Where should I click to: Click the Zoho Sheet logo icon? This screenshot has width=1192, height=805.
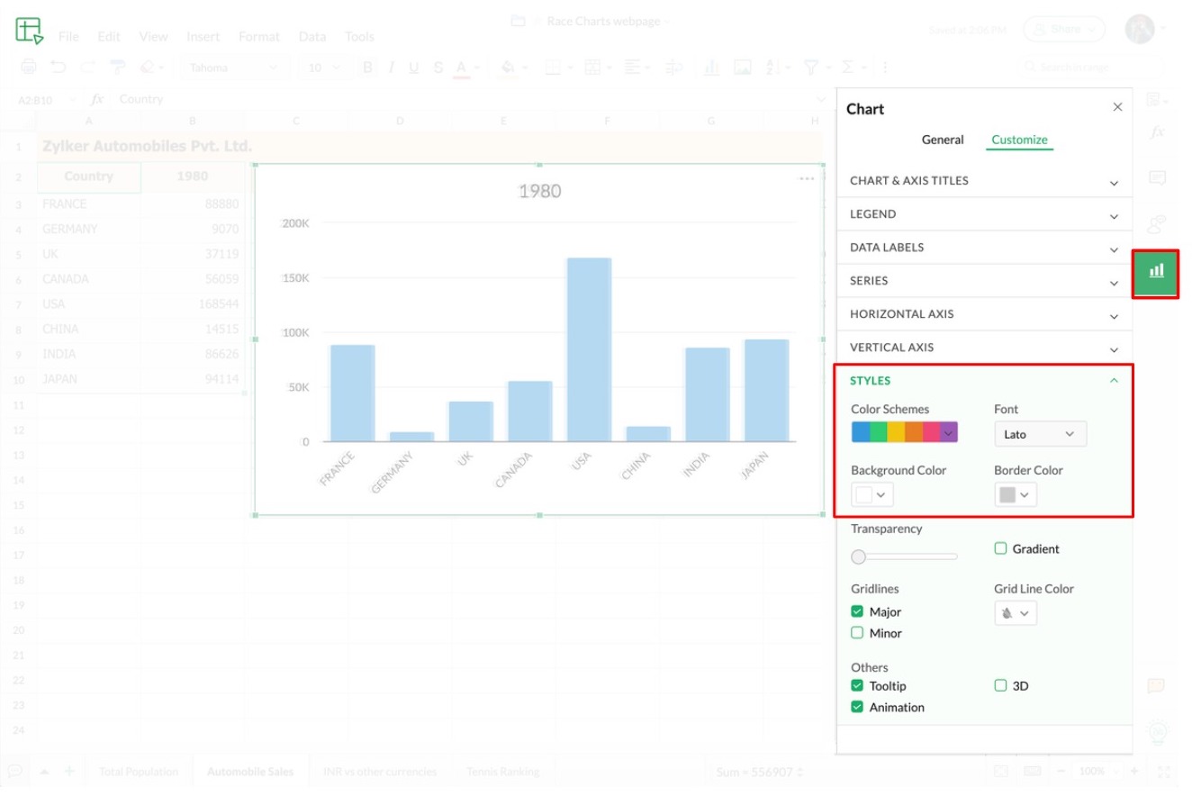29,31
